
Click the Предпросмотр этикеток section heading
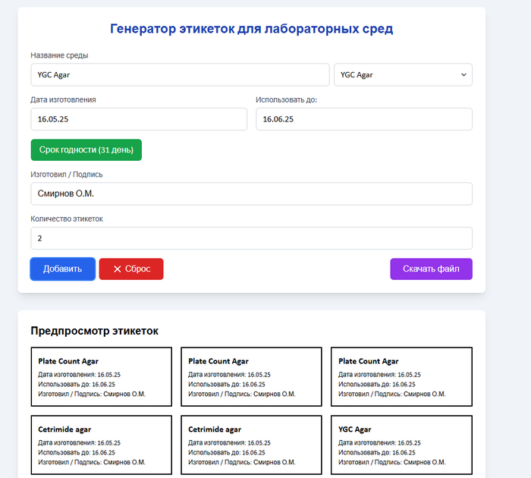94,331
